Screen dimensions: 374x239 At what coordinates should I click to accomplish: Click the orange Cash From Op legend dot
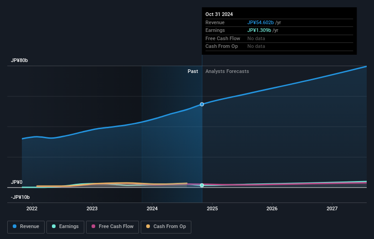pos(148,226)
